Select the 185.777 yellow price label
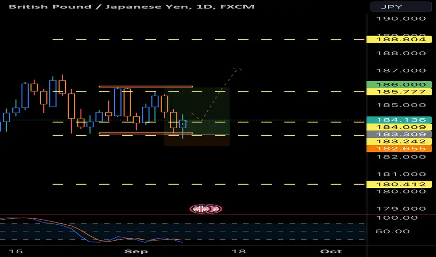The image size is (436, 257). [x=399, y=92]
